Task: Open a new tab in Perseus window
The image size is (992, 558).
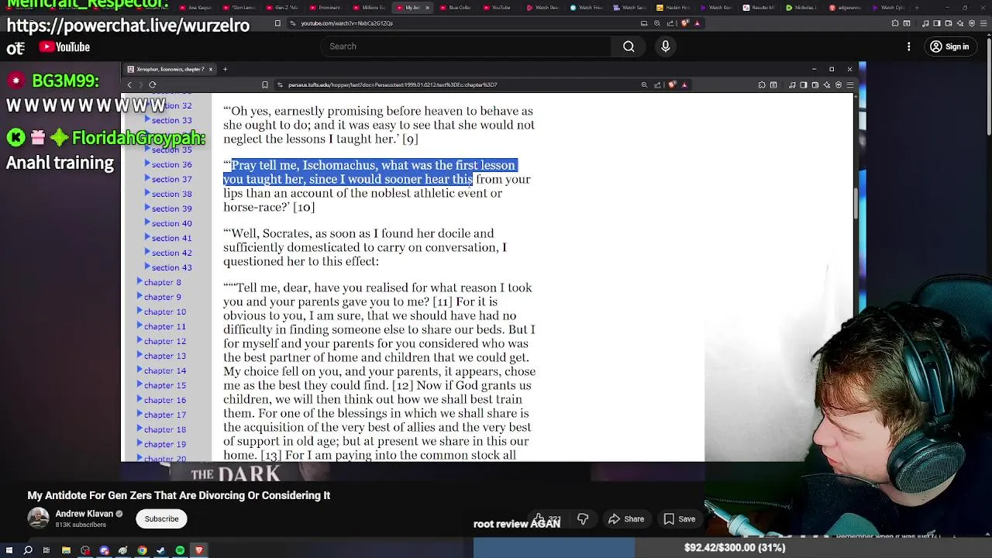Action: click(x=225, y=69)
